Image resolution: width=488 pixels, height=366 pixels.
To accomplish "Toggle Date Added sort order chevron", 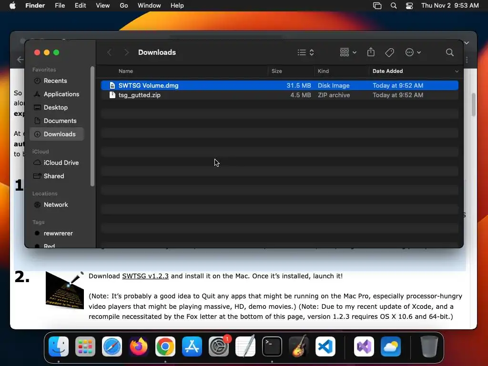I will [457, 71].
